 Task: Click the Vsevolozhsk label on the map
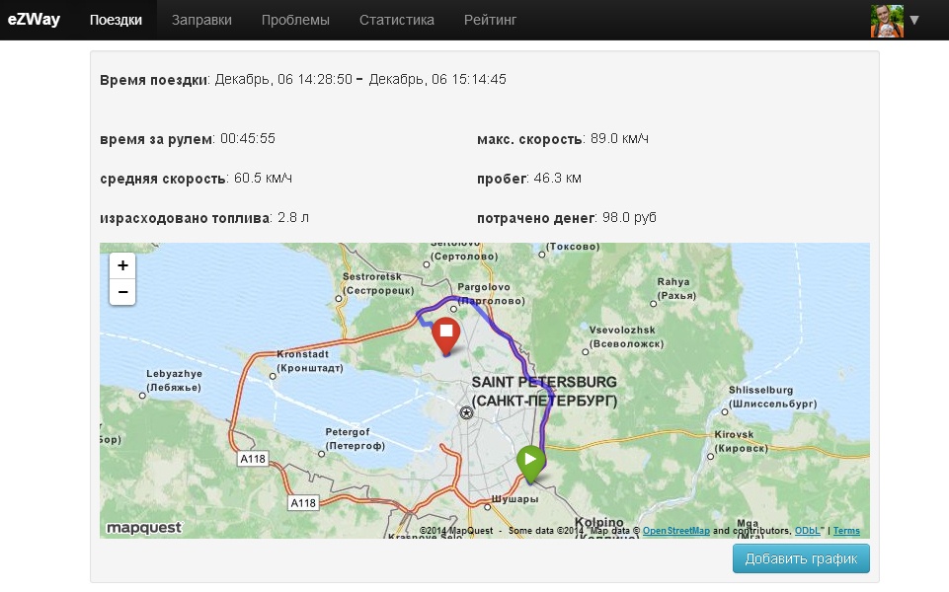(626, 336)
